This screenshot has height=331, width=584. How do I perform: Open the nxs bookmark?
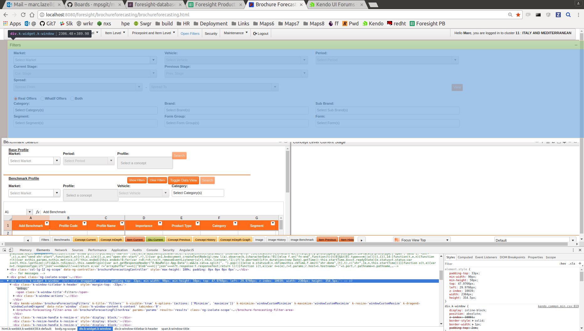click(x=104, y=24)
